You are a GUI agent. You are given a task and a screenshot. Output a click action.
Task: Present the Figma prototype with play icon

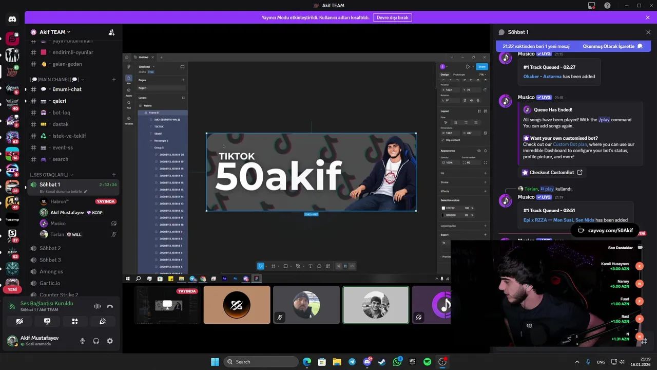[468, 67]
